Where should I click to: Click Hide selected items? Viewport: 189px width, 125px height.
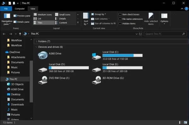point(151,19)
